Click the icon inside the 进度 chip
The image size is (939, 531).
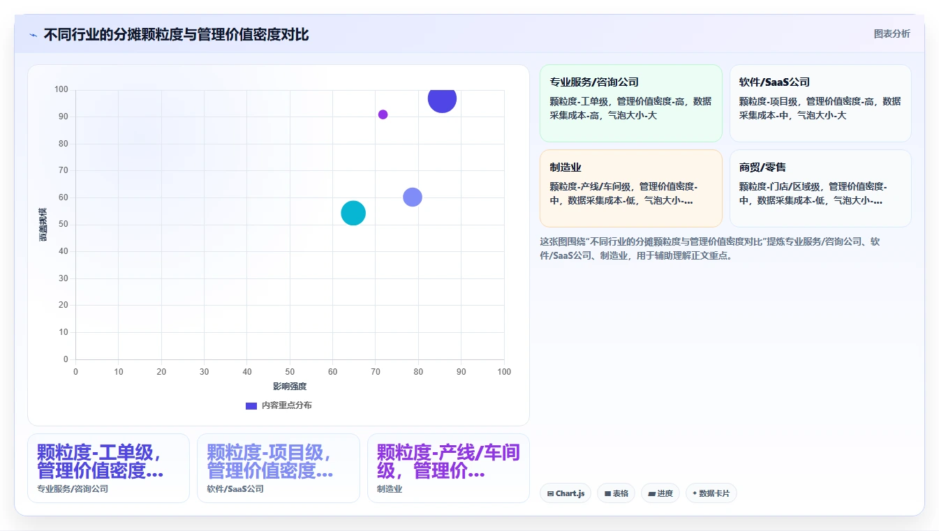click(651, 493)
